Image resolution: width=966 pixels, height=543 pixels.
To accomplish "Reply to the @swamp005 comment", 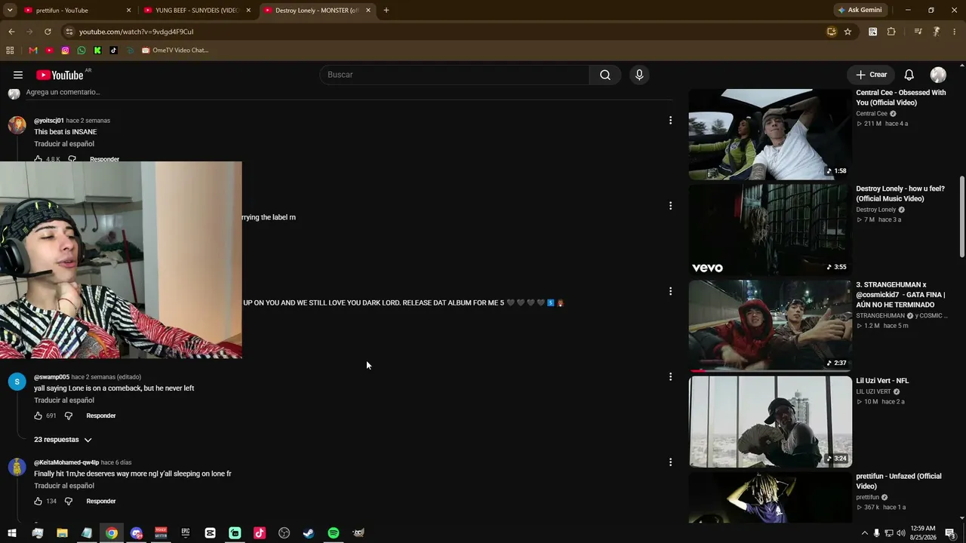I will [101, 416].
